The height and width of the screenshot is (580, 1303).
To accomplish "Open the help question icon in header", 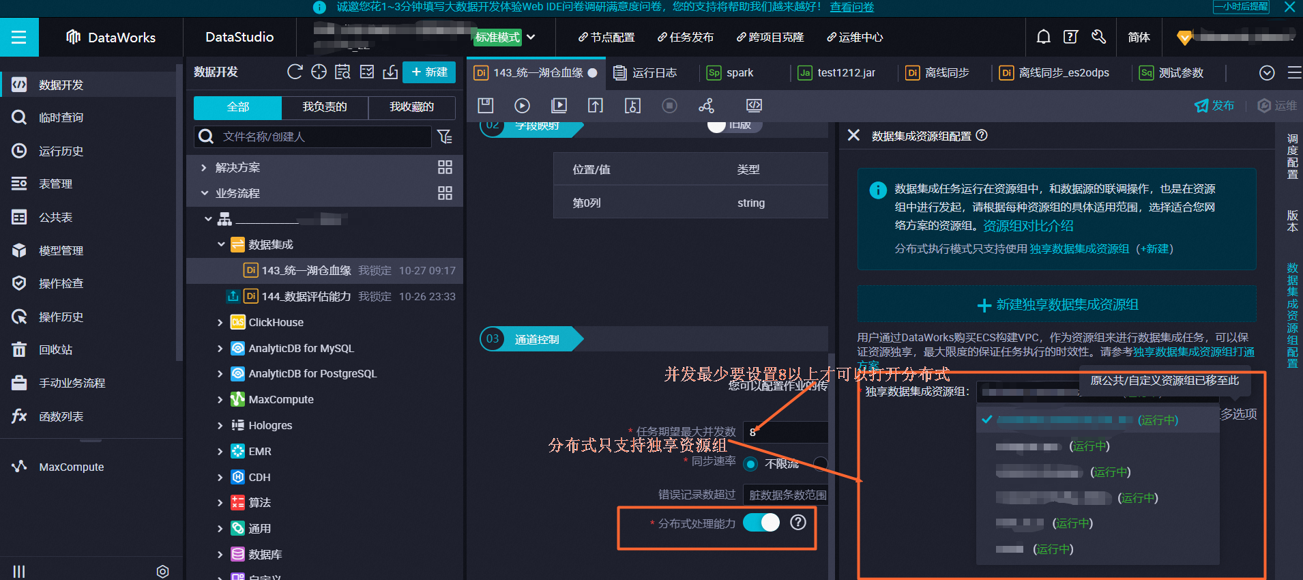I will pyautogui.click(x=1071, y=37).
